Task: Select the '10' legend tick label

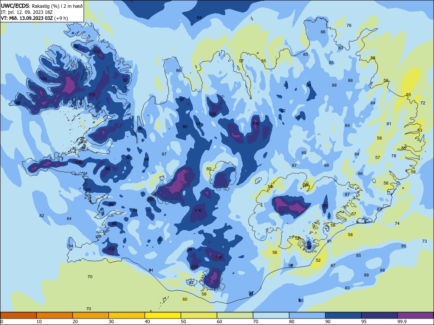Action: pyautogui.click(x=39, y=322)
